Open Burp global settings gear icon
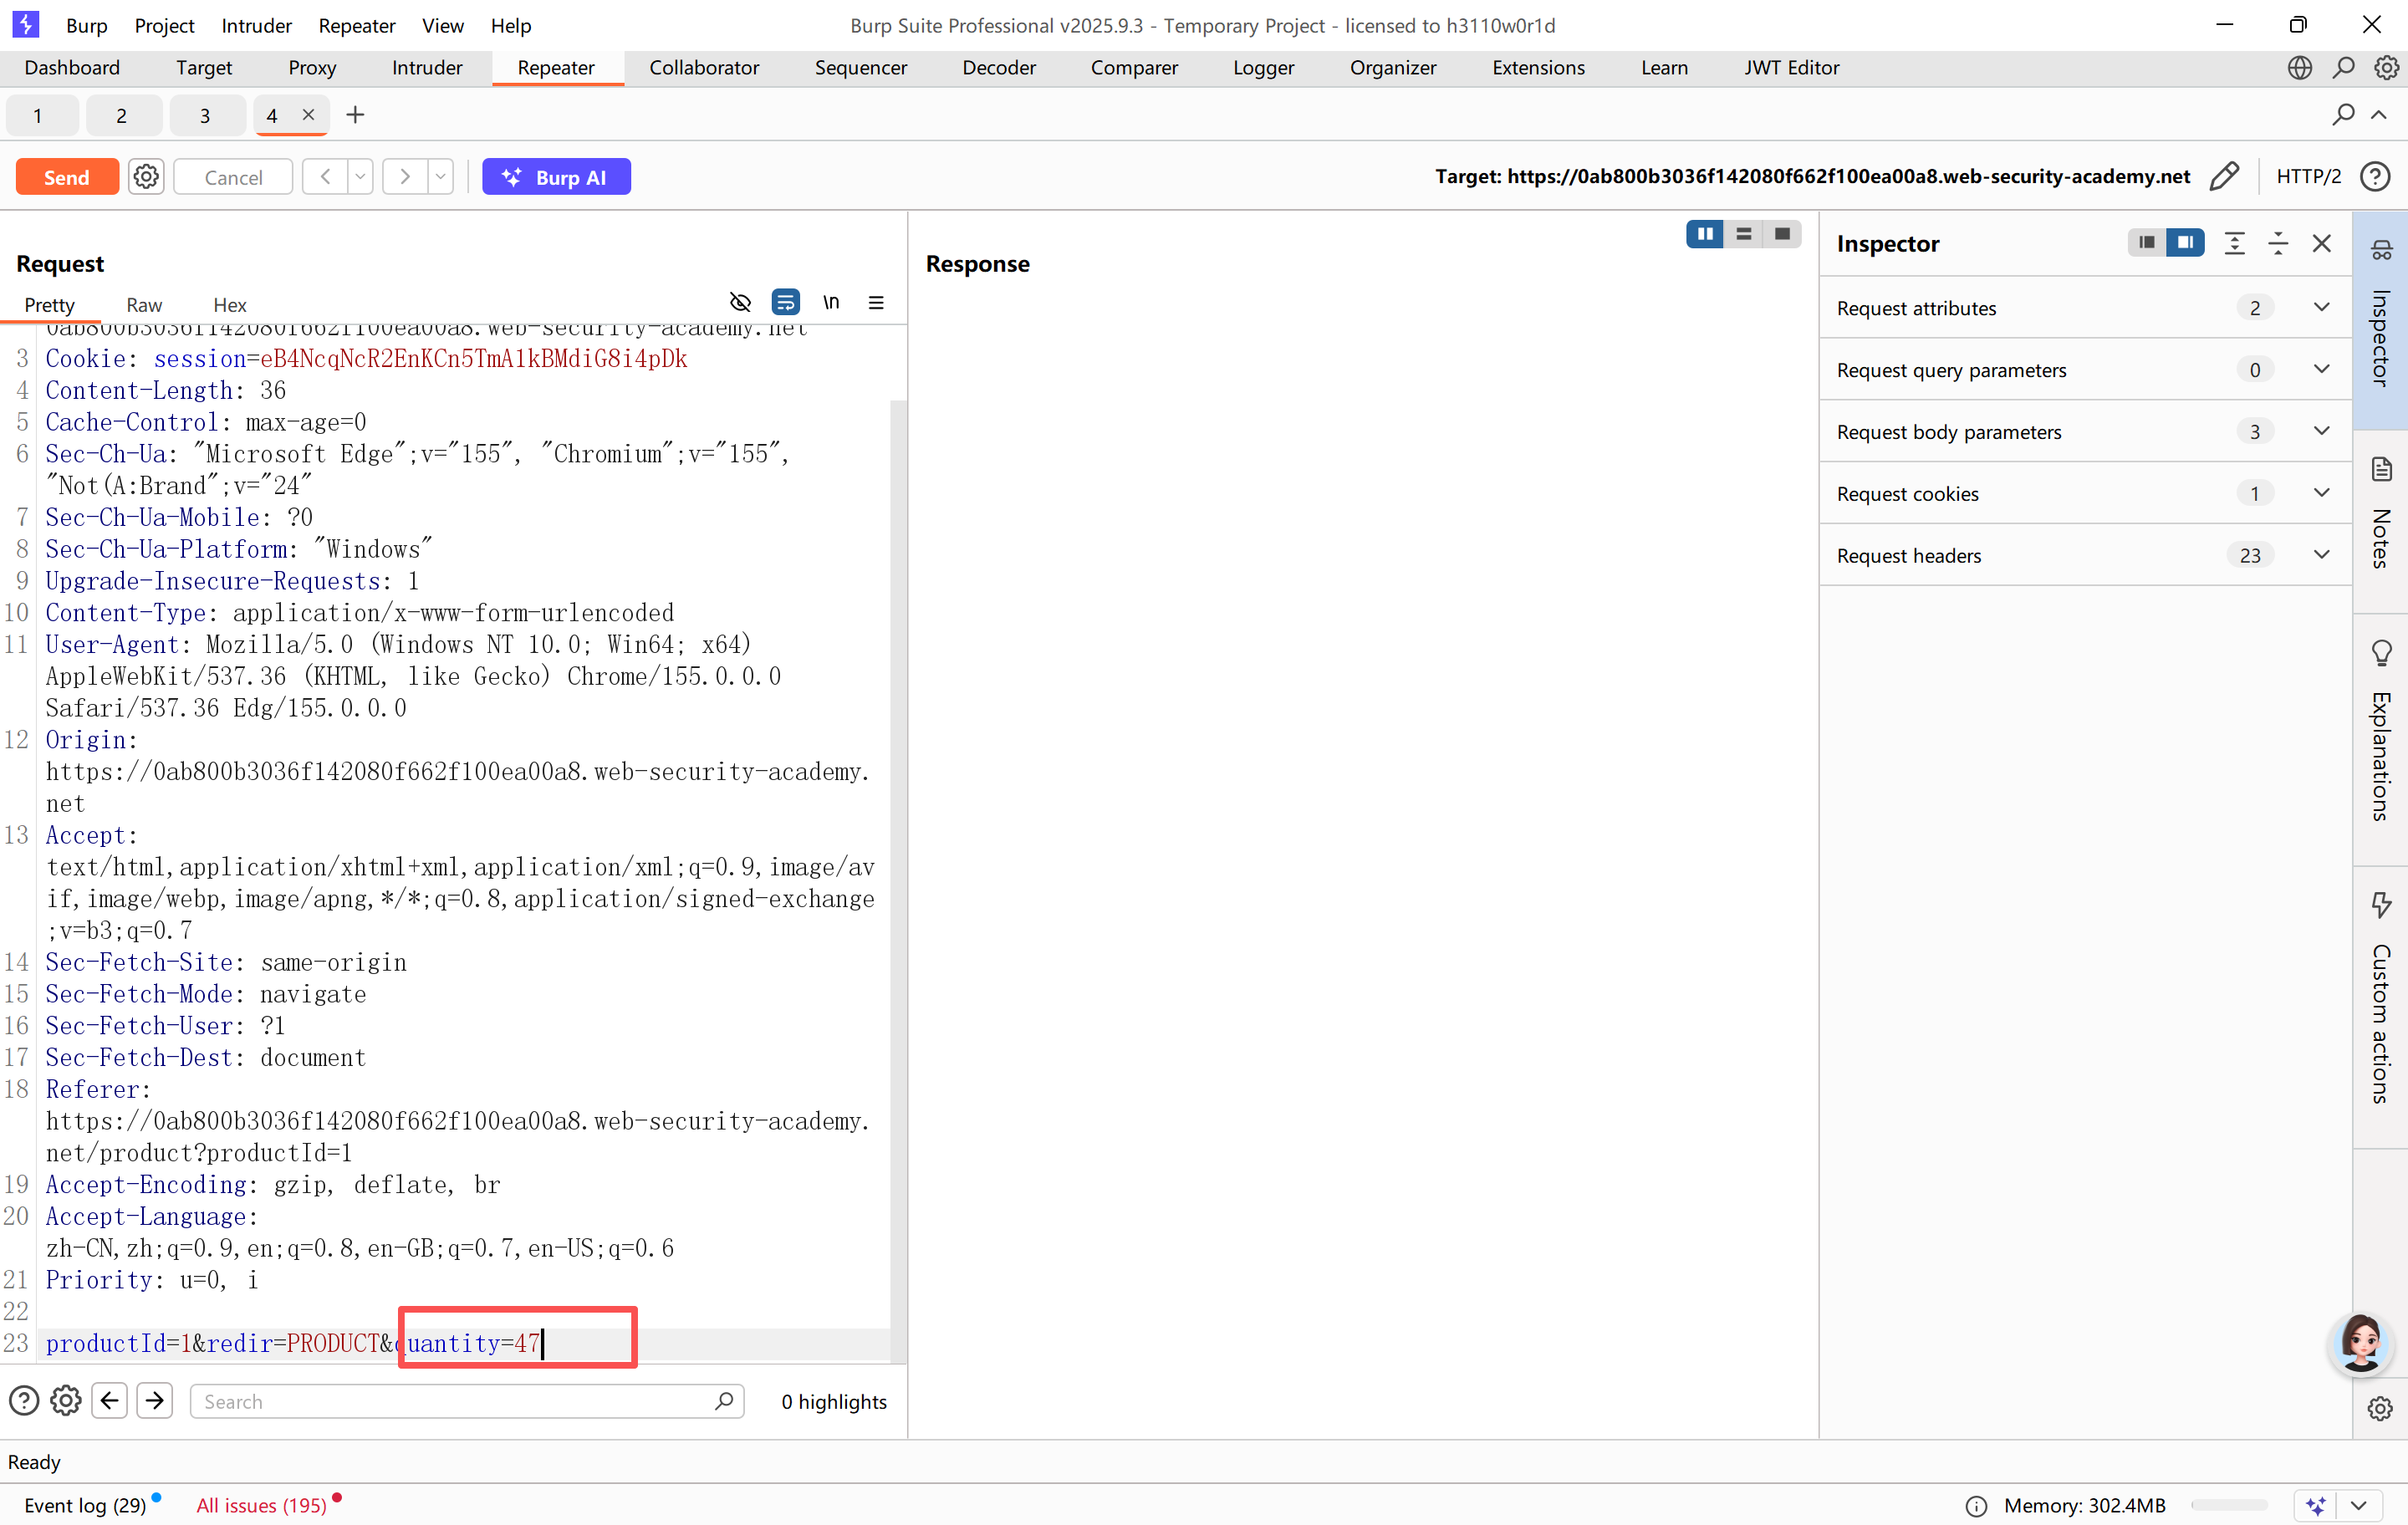This screenshot has height=1525, width=2408. [2387, 67]
